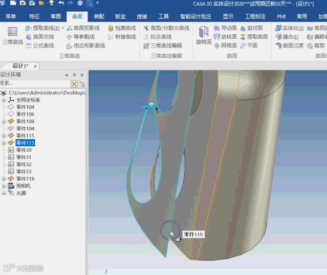Click the 旋转面 surface tool
Screen dimensions: 327x275
pyautogui.click(x=204, y=35)
